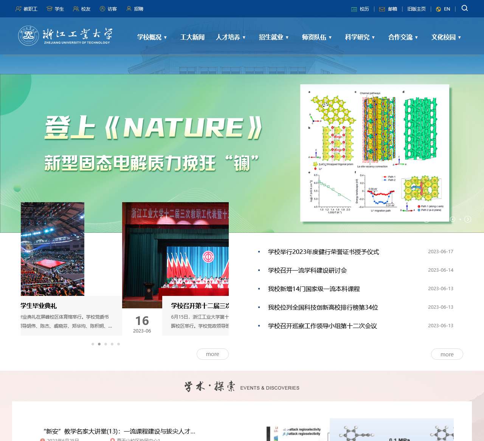Open the Nature figure image in banner

(375, 153)
